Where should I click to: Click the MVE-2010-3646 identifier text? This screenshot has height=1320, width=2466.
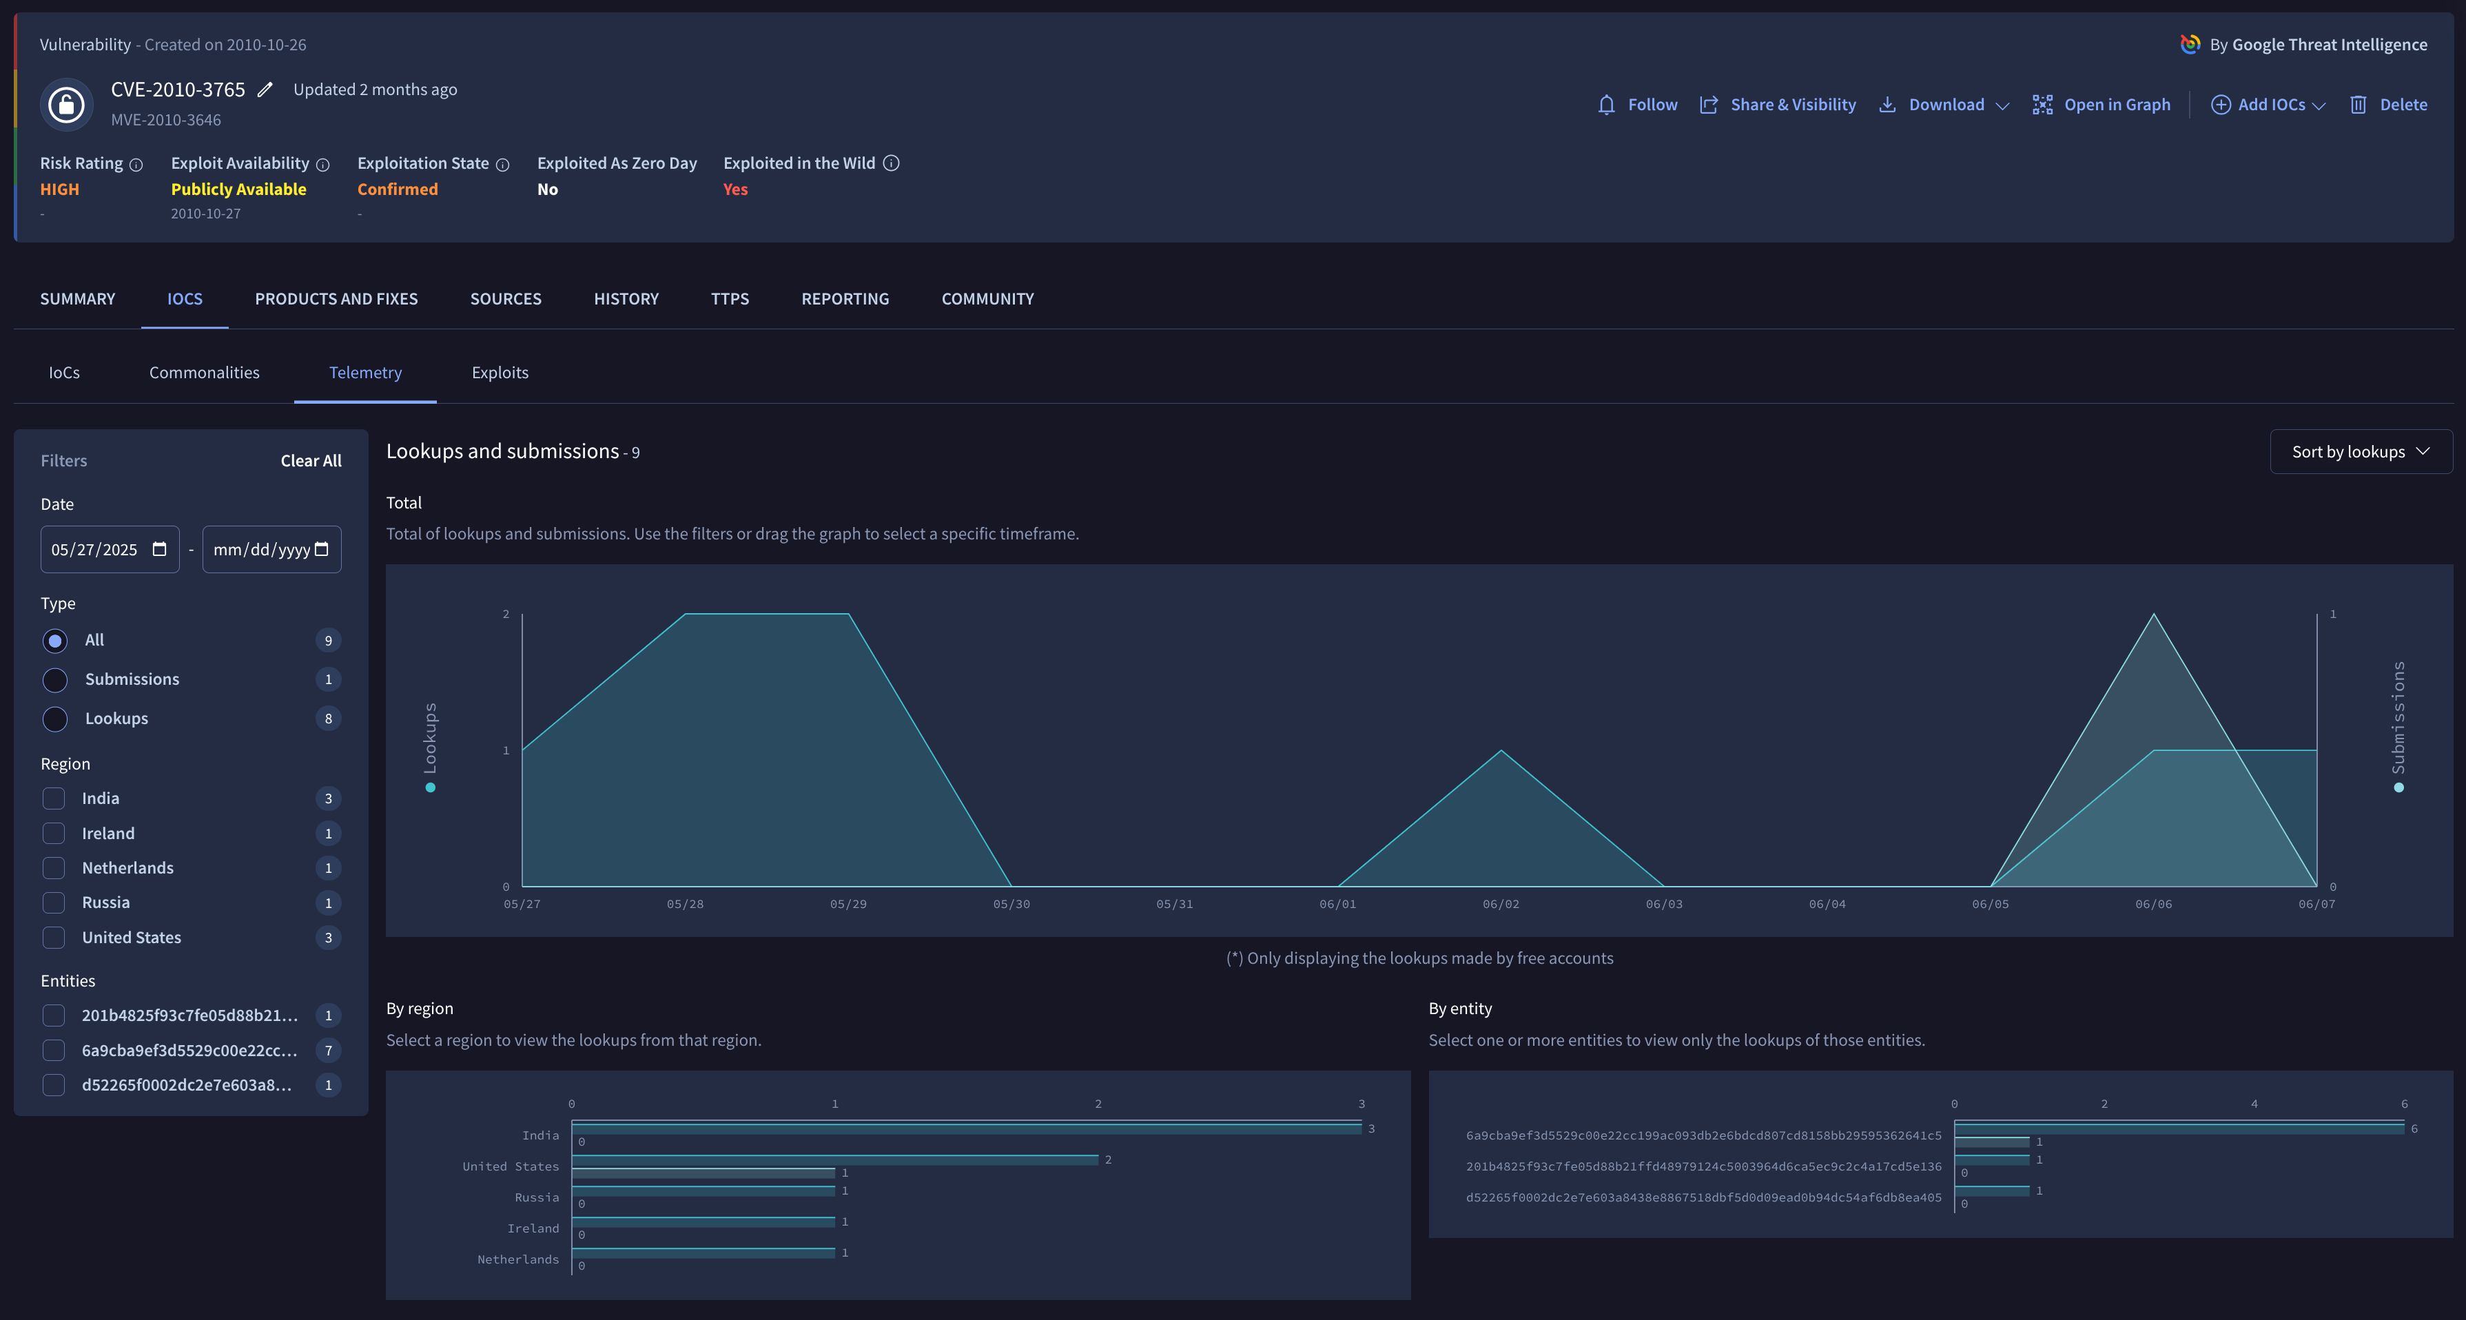[x=165, y=121]
